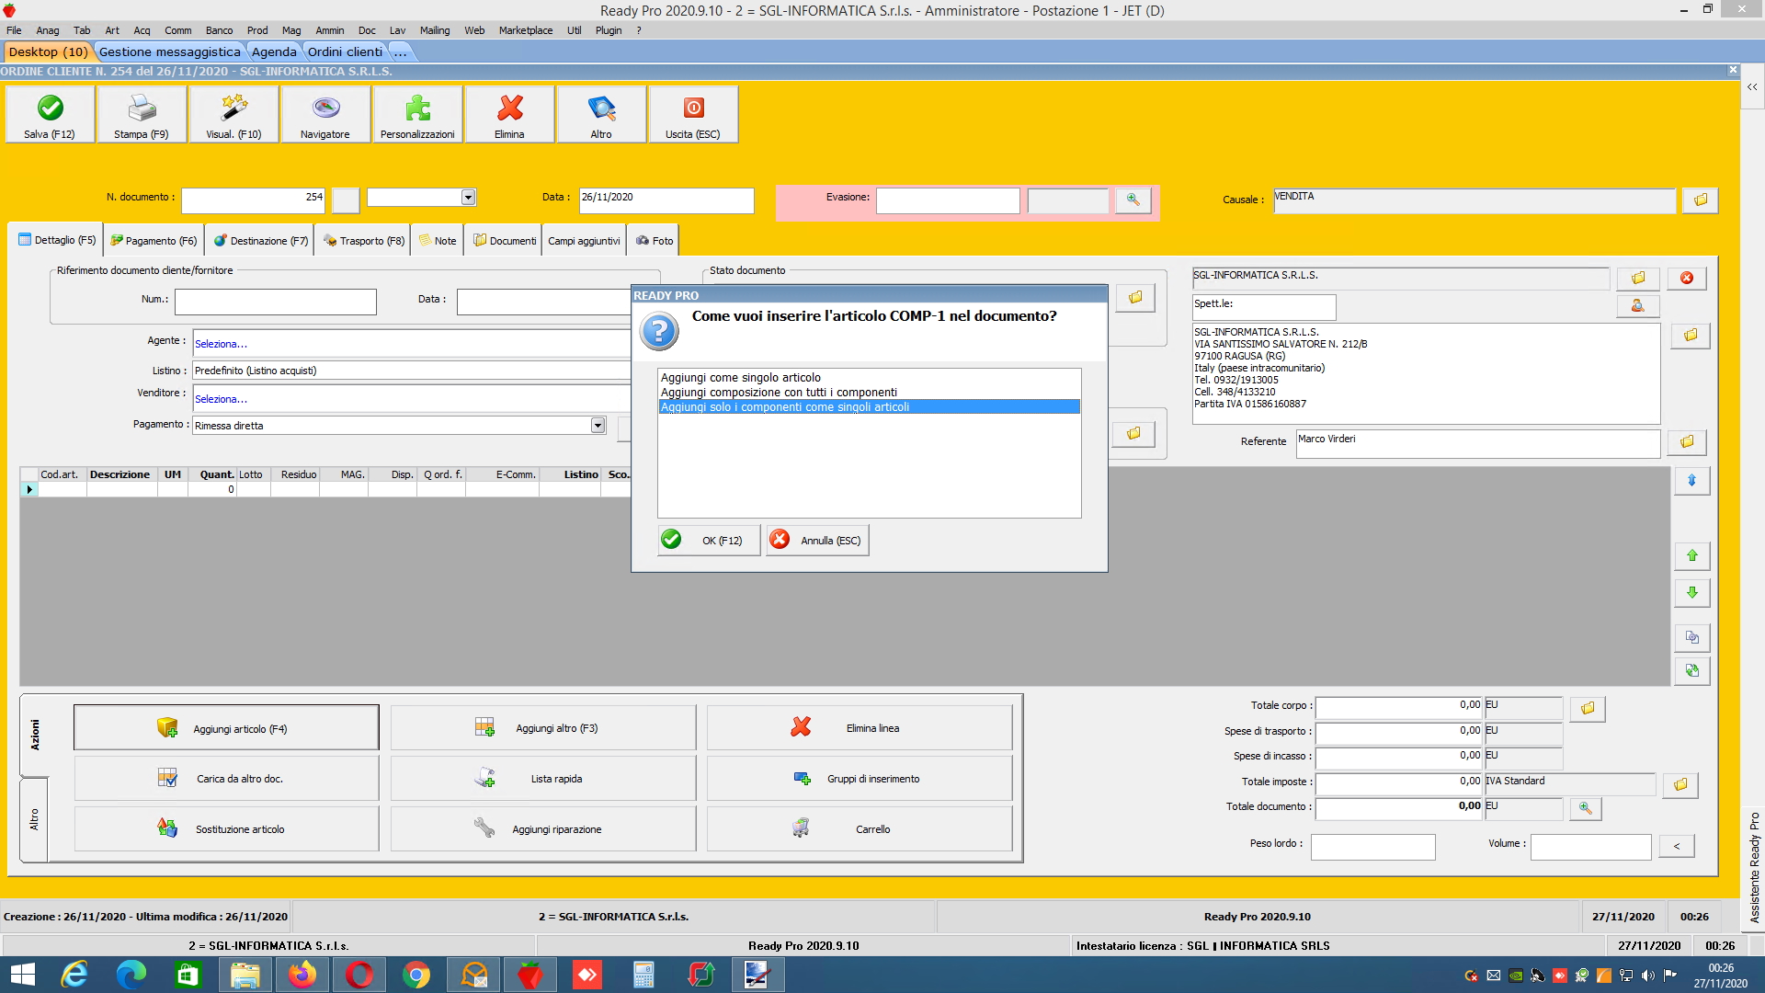Expand dropdown next to N. documento
This screenshot has width=1765, height=993.
[468, 197]
